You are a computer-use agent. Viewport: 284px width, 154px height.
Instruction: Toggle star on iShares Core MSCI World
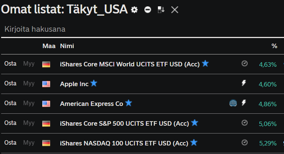point(205,63)
